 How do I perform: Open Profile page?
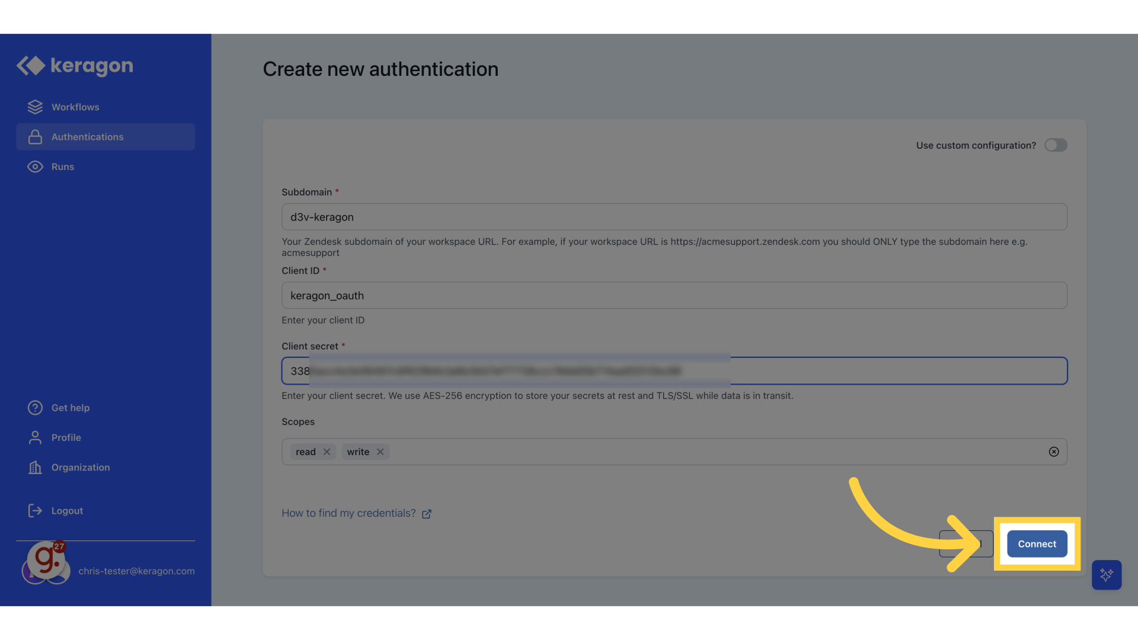(x=106, y=437)
